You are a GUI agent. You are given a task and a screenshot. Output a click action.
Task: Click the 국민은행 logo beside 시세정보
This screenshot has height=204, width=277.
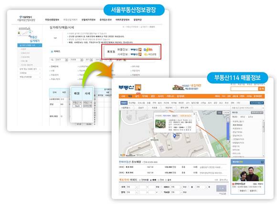(x=150, y=54)
